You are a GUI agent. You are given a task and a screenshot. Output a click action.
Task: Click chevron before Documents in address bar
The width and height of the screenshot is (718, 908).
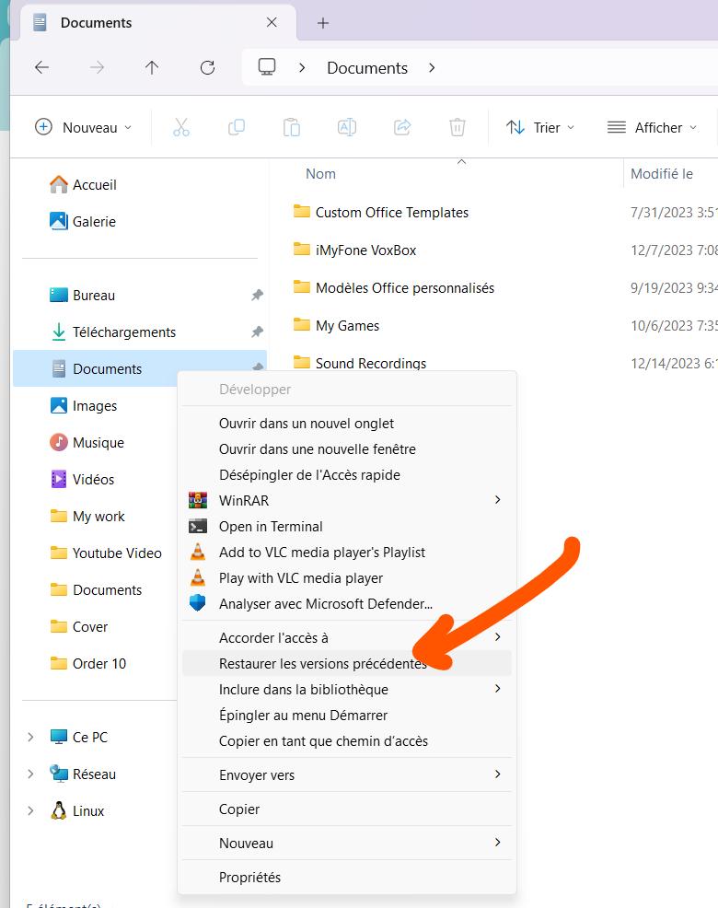(x=302, y=68)
